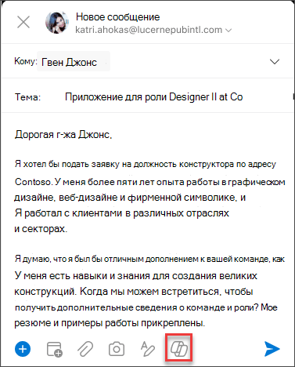The height and width of the screenshot is (367, 295).
Task: Expand sender account dropdown chevron
Action: (x=228, y=31)
